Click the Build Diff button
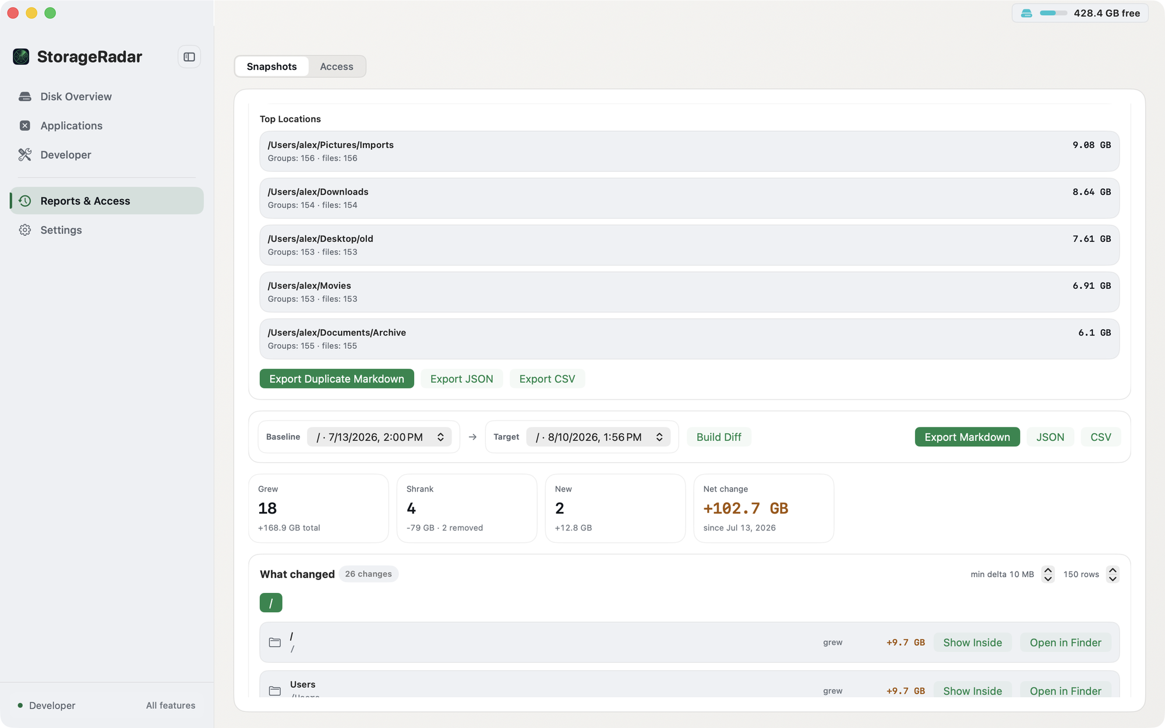The image size is (1165, 728). click(x=719, y=437)
